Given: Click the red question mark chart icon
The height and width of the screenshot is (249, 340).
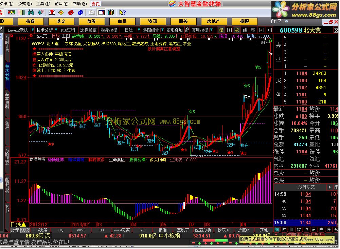Looking at the screenshot, I should (x=52, y=12).
